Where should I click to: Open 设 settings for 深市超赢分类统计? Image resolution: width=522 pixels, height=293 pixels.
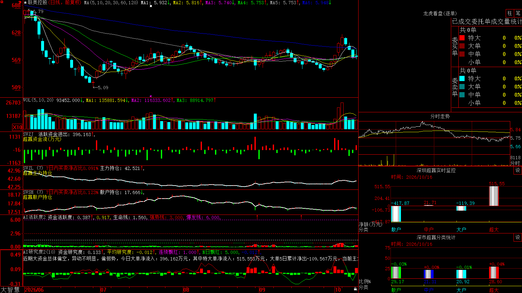click(518, 237)
